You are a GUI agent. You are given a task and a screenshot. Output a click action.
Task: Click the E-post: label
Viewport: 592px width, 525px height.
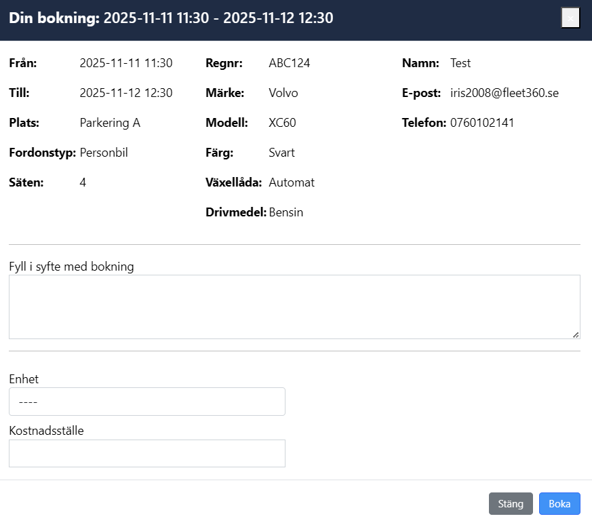(421, 92)
